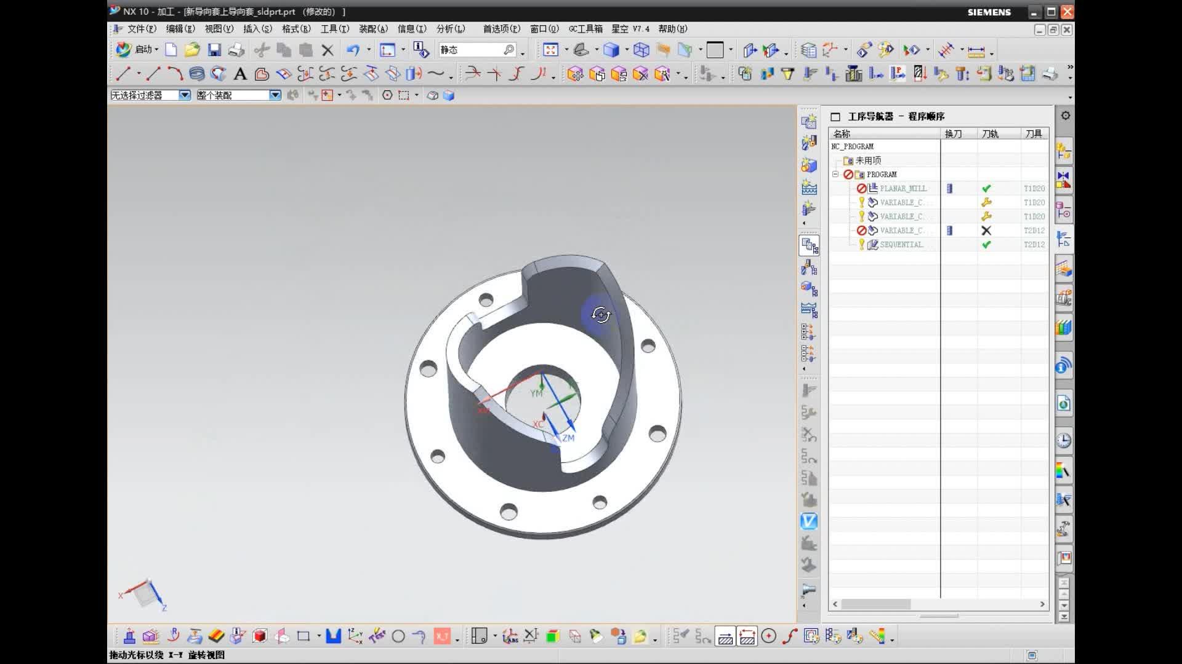Click the Print icon in the top toolbar
1182x664 pixels.
coord(236,50)
